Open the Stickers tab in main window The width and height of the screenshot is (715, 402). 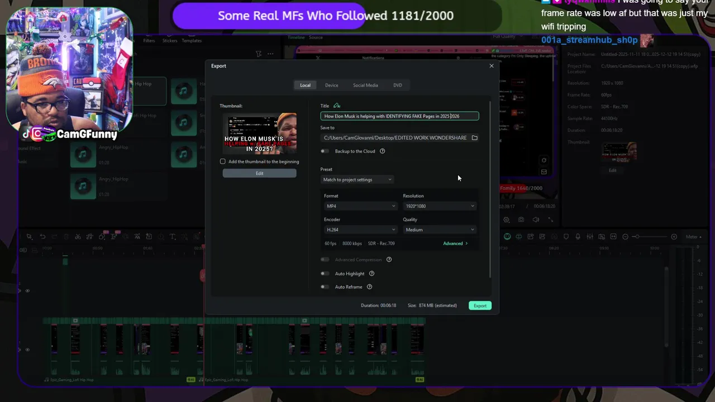pos(170,41)
